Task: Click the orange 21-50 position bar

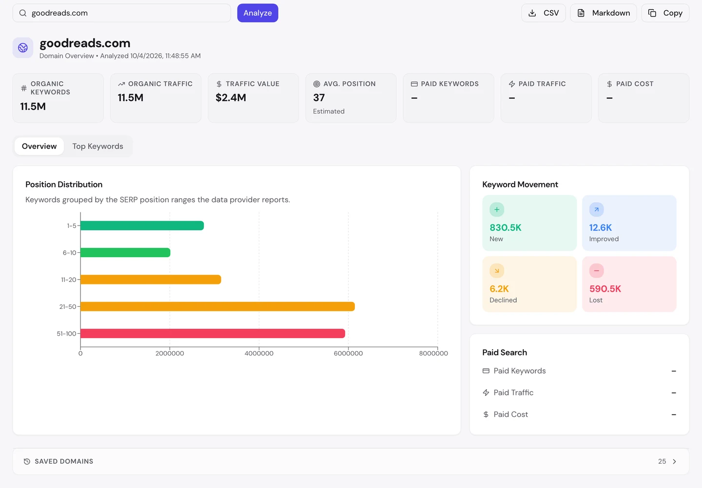Action: point(217,306)
